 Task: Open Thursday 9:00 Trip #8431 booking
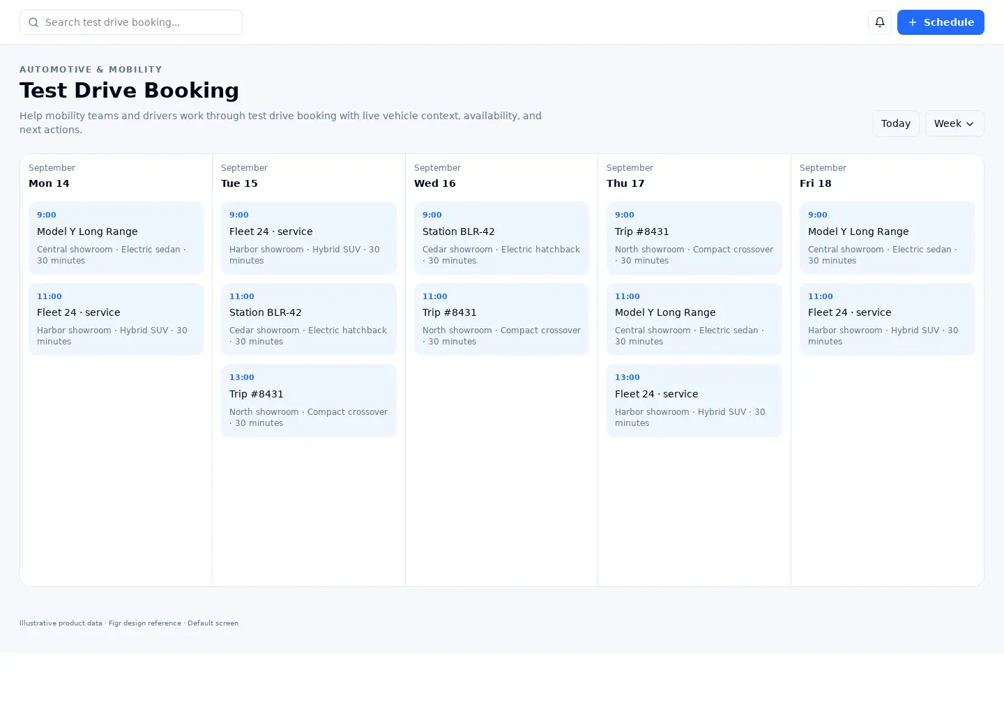pyautogui.click(x=694, y=238)
